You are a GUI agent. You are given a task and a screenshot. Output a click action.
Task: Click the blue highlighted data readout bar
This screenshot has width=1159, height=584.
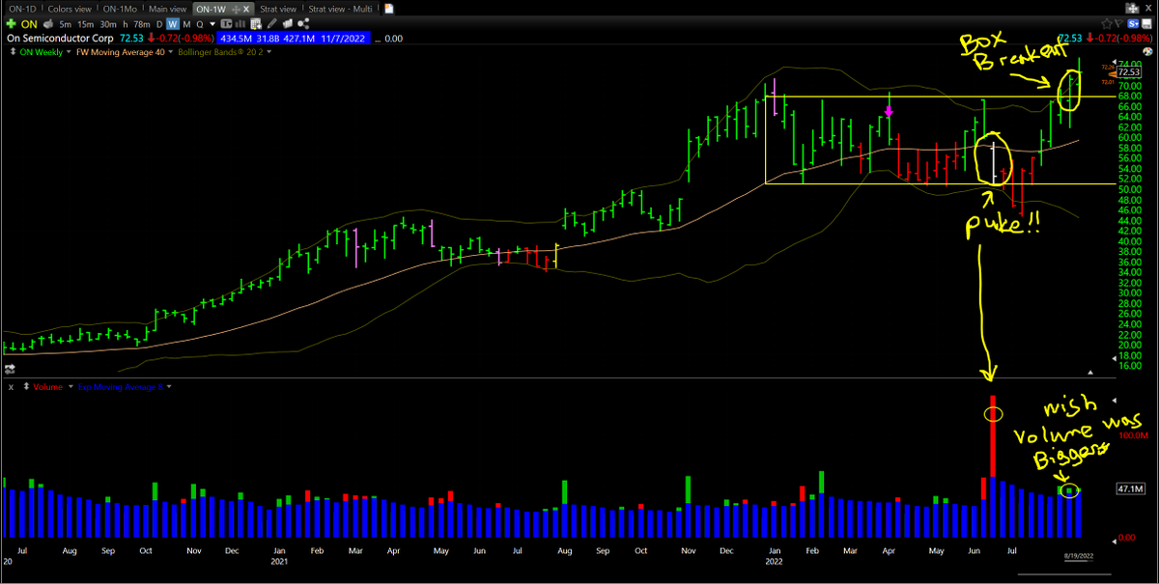click(x=293, y=39)
